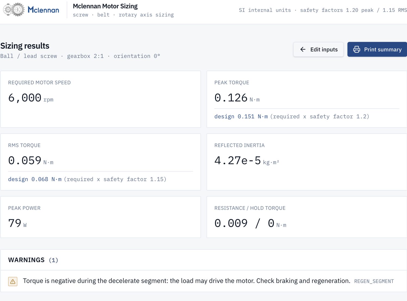
Task: Open Edit inputs
Action: pos(318,49)
